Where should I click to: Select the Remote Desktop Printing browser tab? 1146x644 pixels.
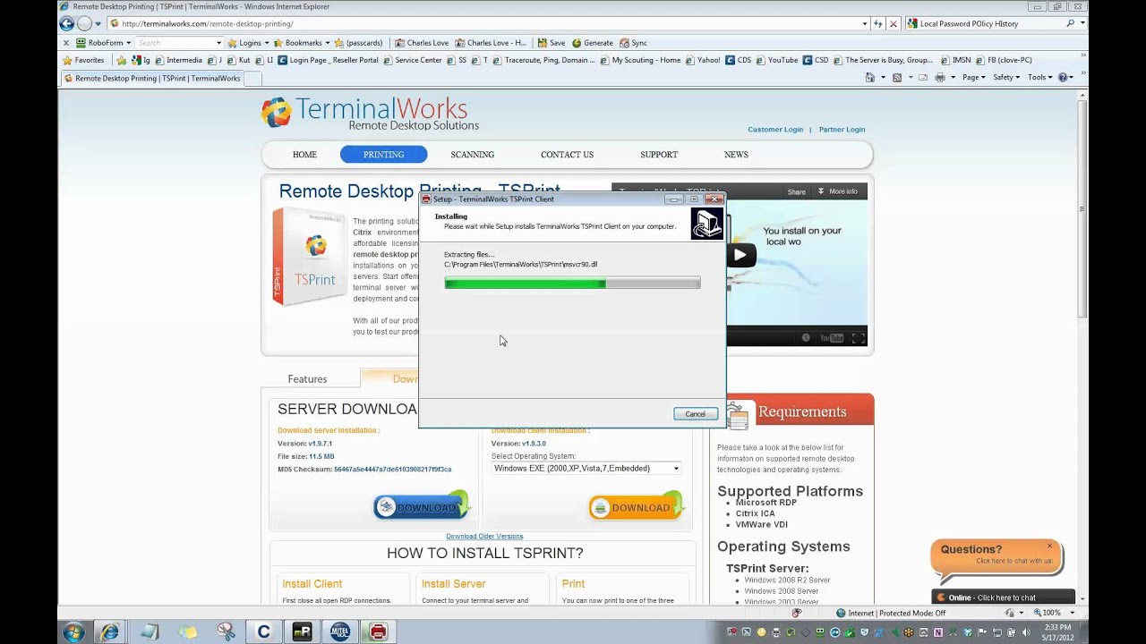pos(152,79)
